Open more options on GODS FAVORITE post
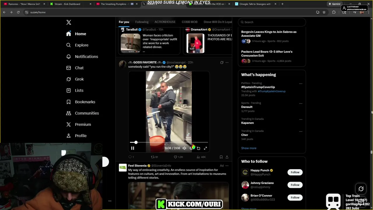373x210 pixels. click(x=227, y=62)
